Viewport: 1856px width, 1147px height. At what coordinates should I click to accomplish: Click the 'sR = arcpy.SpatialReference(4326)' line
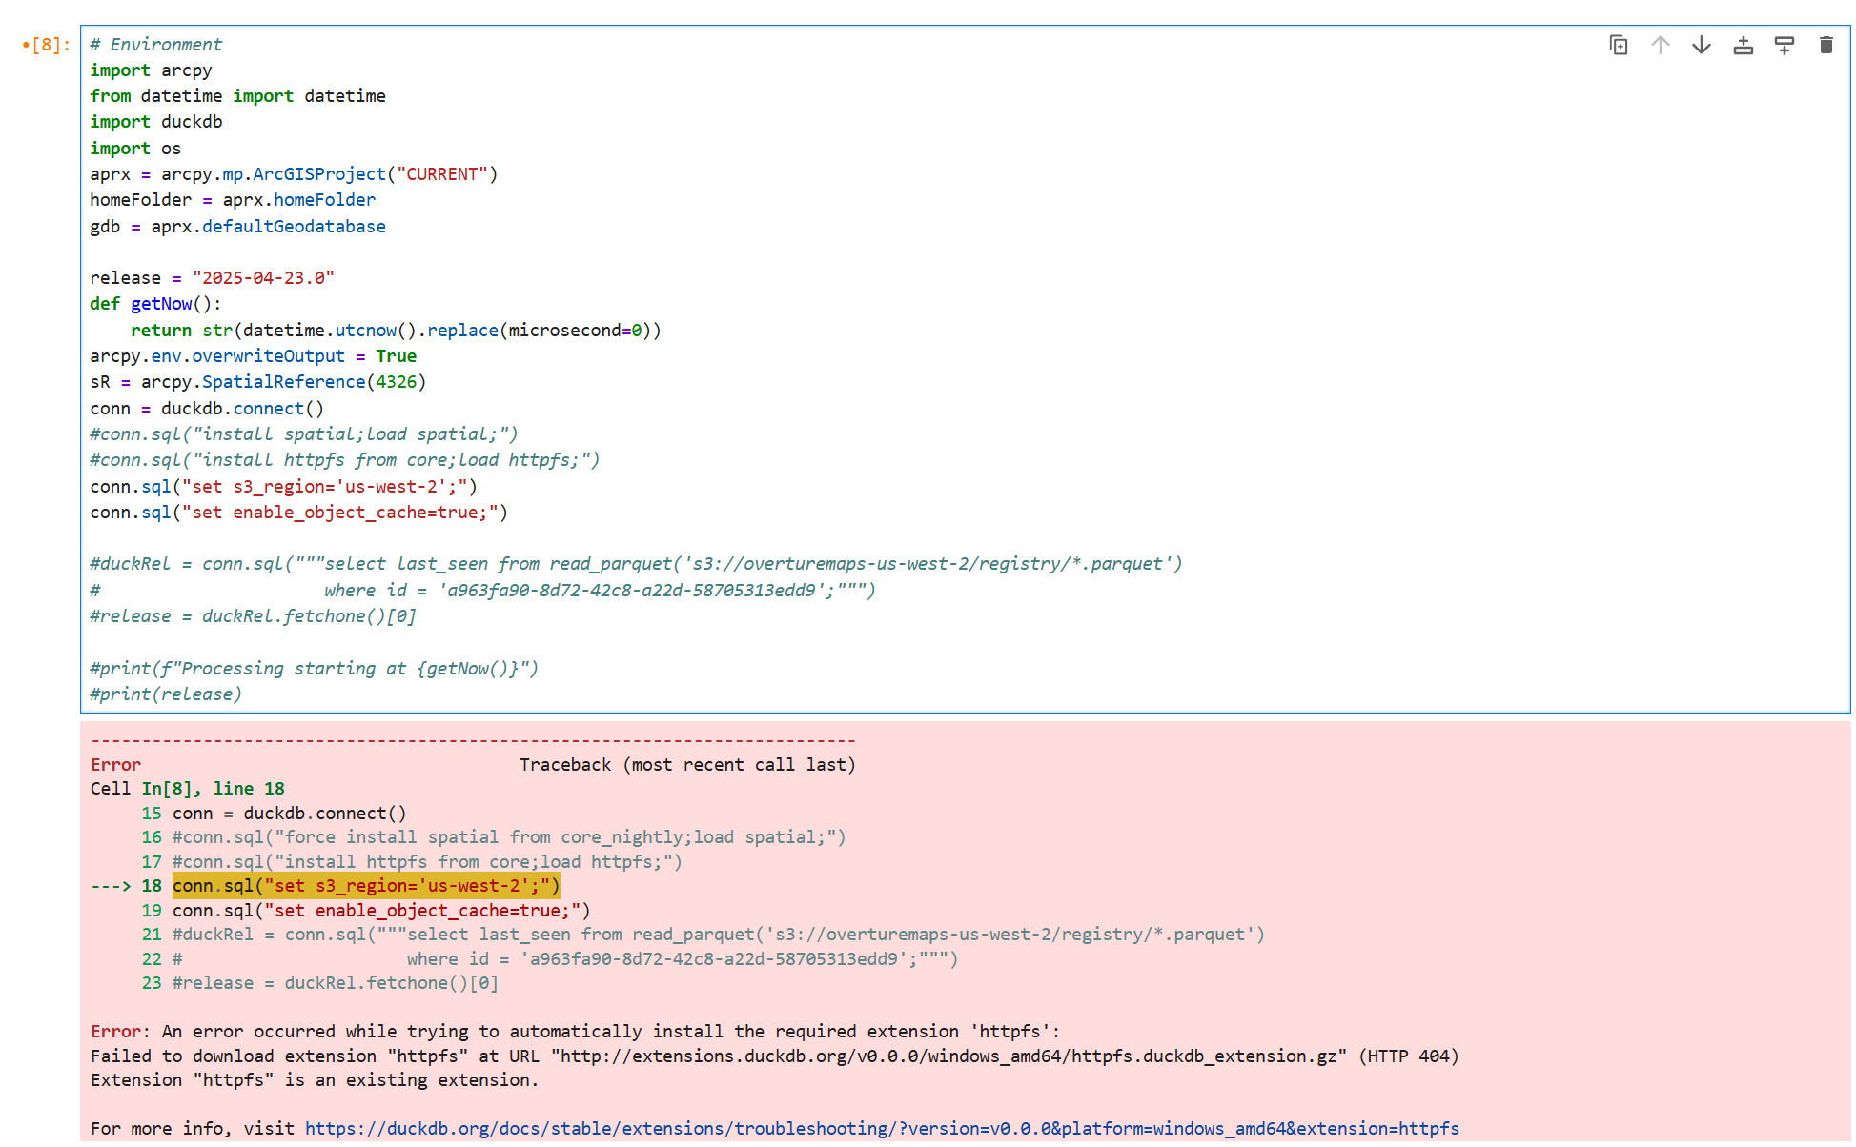[x=257, y=382]
